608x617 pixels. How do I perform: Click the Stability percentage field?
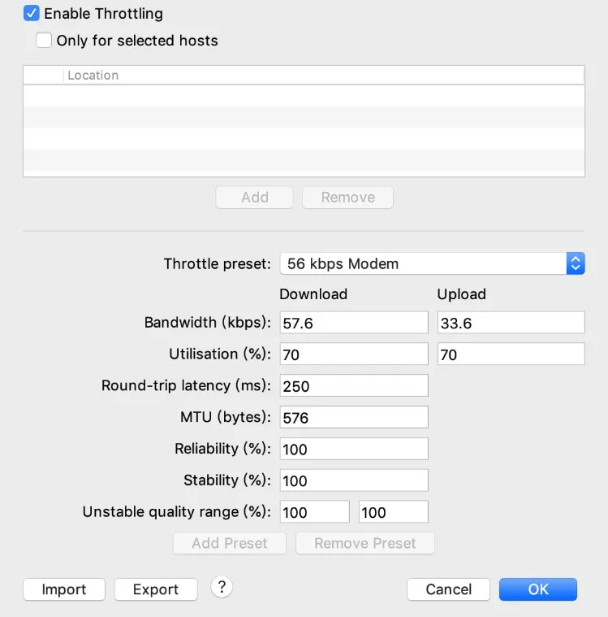[x=353, y=480]
